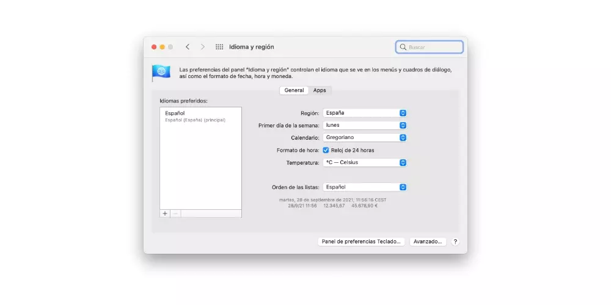Click the Buscar search field

(434, 47)
